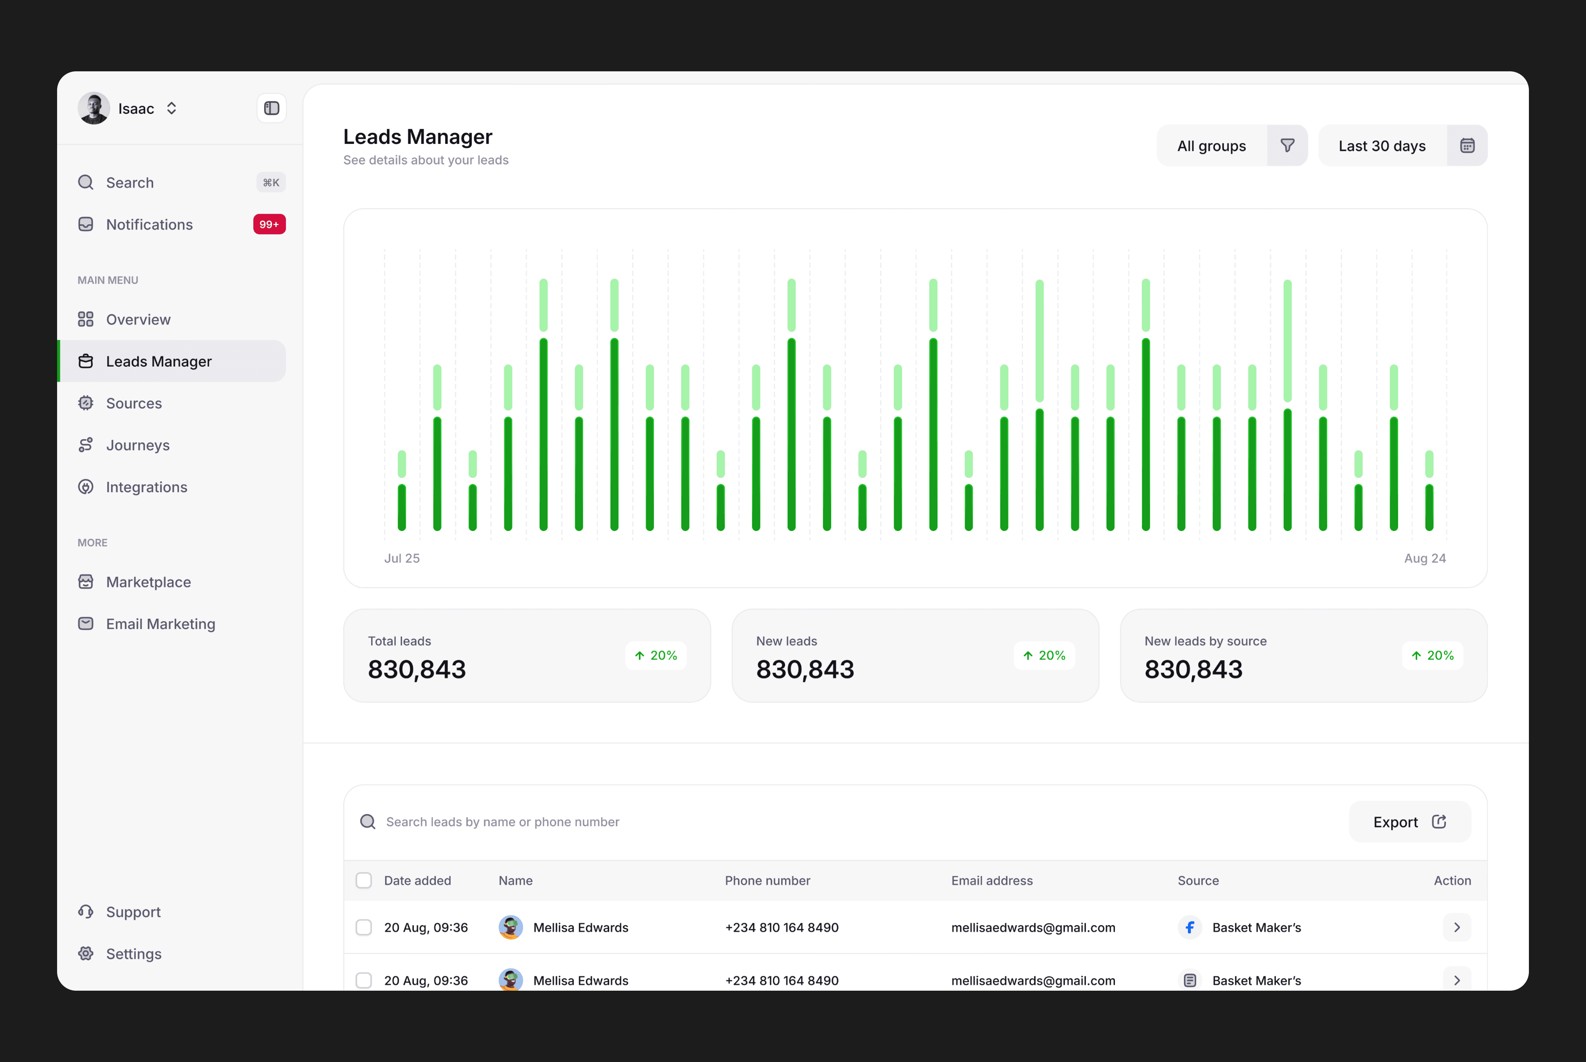Click the 99+ notifications badge
The image size is (1586, 1062).
(x=269, y=224)
